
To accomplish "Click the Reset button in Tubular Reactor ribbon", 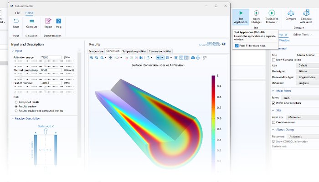I will tap(16, 23).
